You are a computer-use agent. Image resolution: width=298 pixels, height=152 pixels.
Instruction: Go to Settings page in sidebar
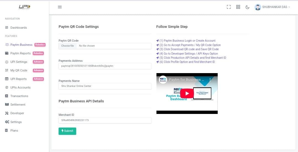(16, 122)
